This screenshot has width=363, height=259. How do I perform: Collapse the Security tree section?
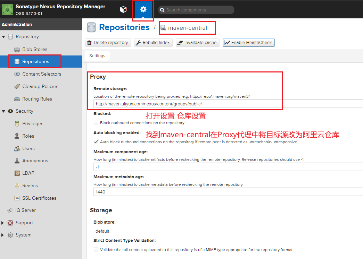pos(3,111)
